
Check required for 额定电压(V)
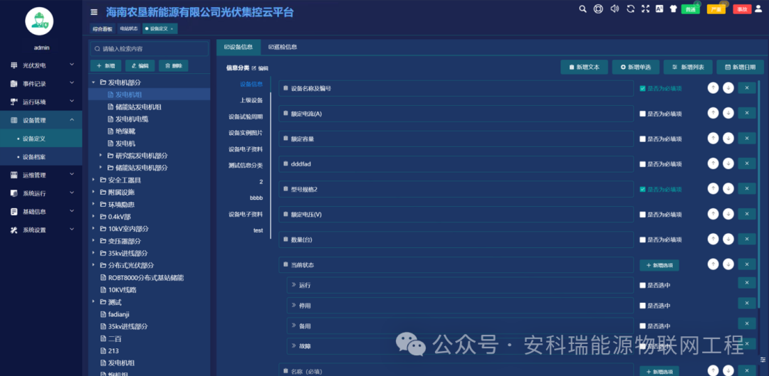642,215
